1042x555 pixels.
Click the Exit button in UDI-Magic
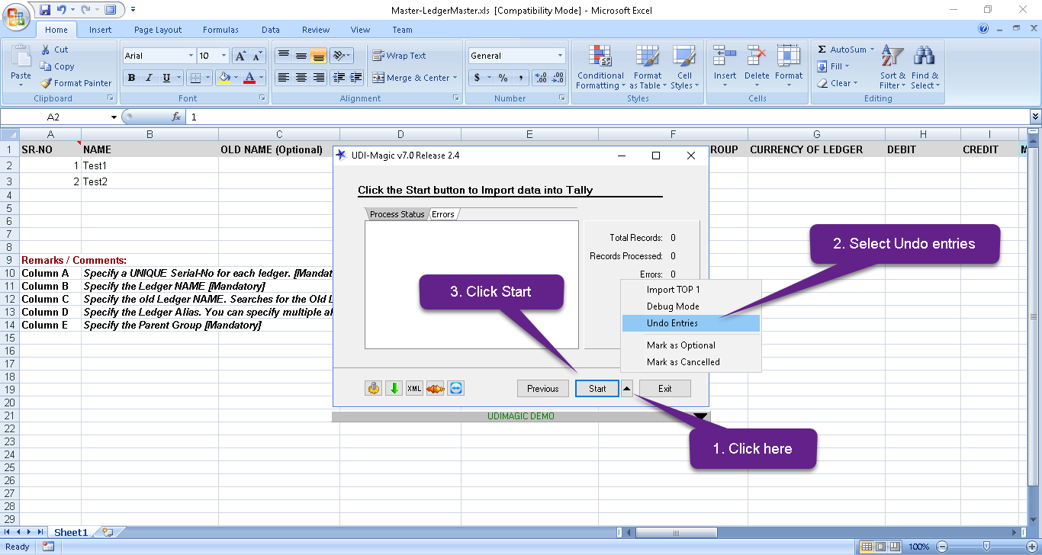click(665, 388)
